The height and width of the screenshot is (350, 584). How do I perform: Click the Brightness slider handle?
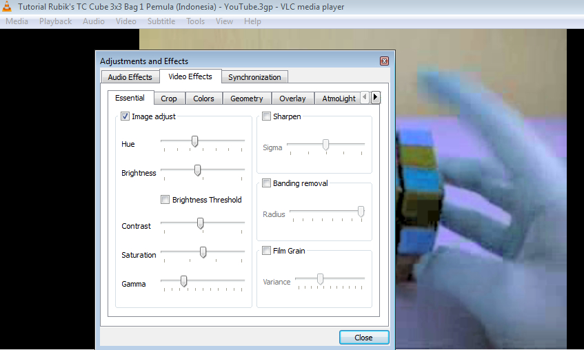pos(197,171)
